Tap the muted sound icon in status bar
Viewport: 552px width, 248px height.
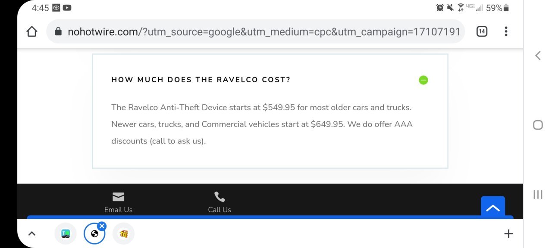[x=451, y=7]
